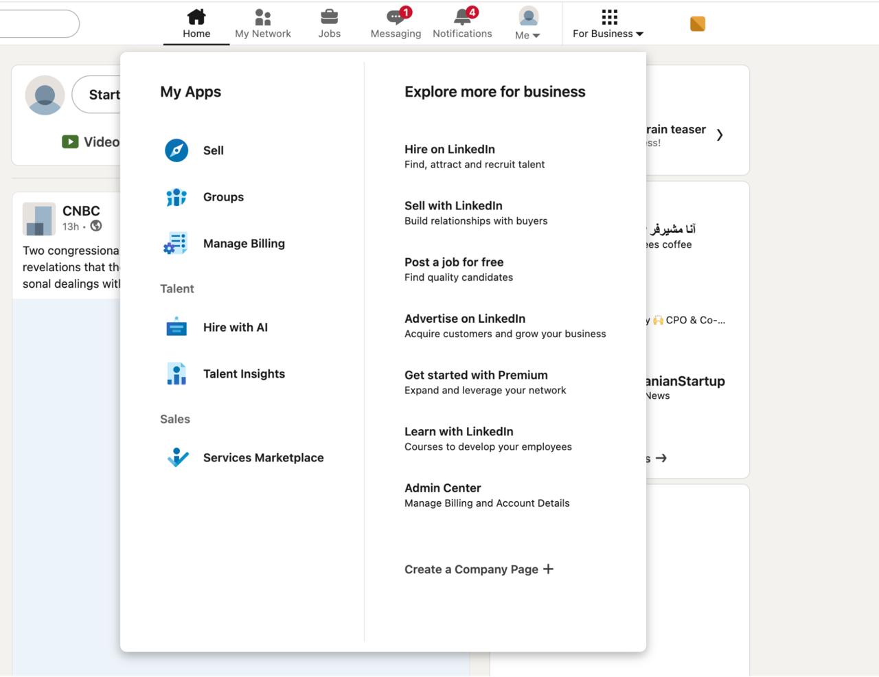Go to the Home tab
Viewport: 879px width, 677px height.
196,24
